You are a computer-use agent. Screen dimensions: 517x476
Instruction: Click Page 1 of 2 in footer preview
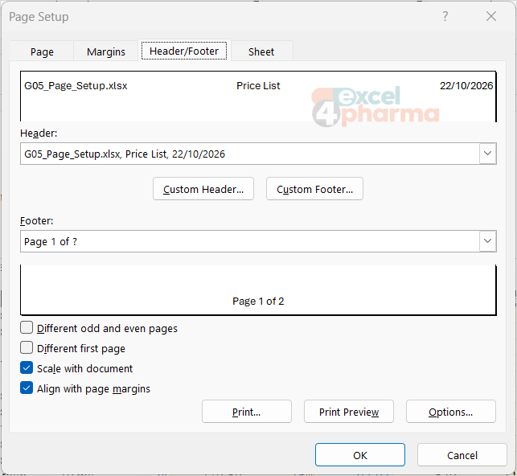258,301
